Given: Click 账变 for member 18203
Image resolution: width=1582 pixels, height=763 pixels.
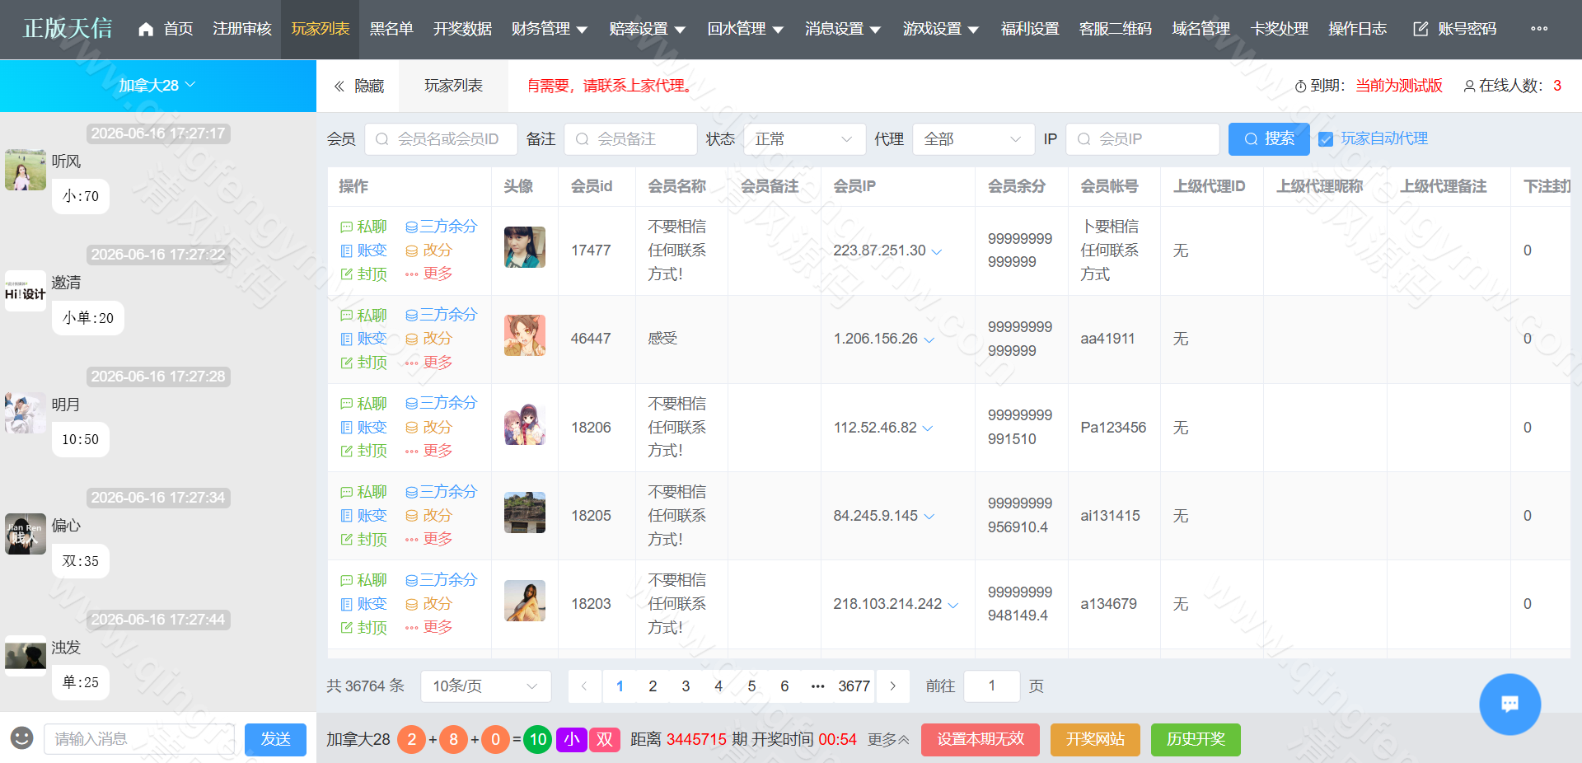Looking at the screenshot, I should [363, 604].
